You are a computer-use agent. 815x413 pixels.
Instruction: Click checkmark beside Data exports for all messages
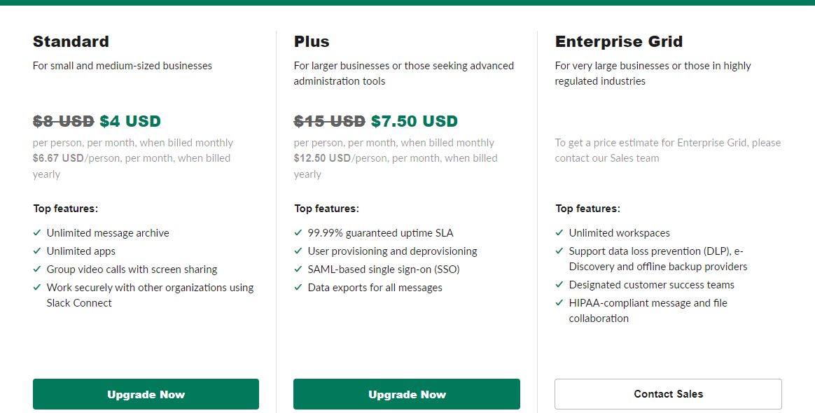pos(298,288)
